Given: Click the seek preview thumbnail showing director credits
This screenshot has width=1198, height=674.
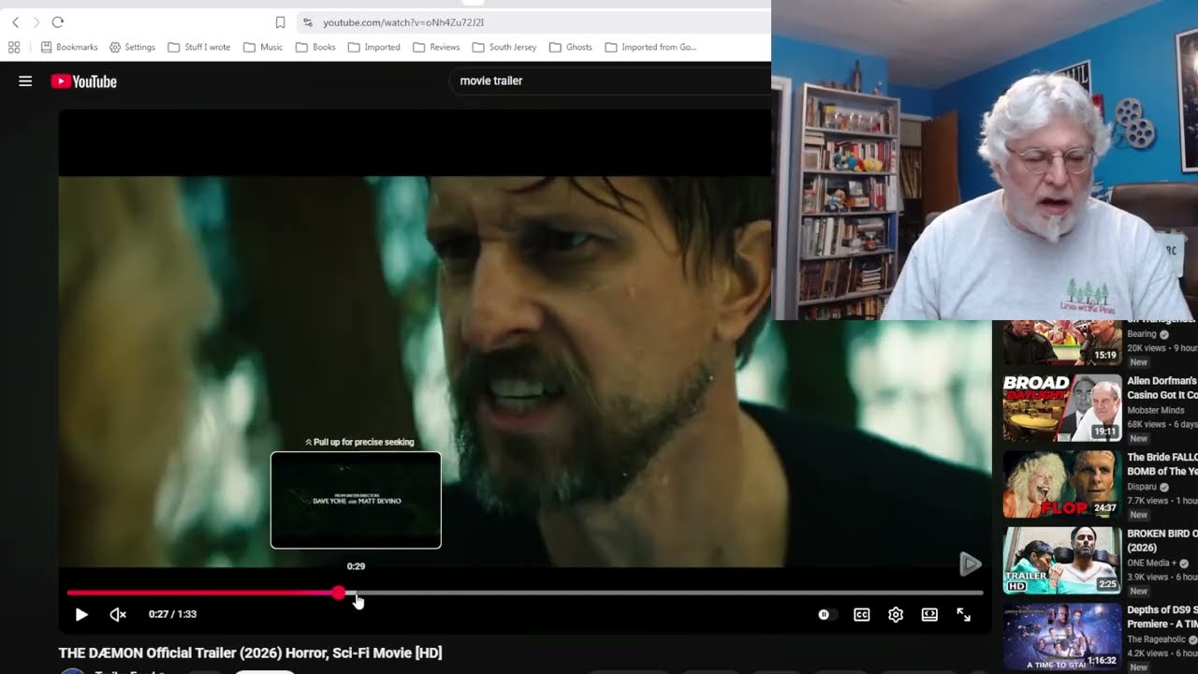Looking at the screenshot, I should 356,500.
